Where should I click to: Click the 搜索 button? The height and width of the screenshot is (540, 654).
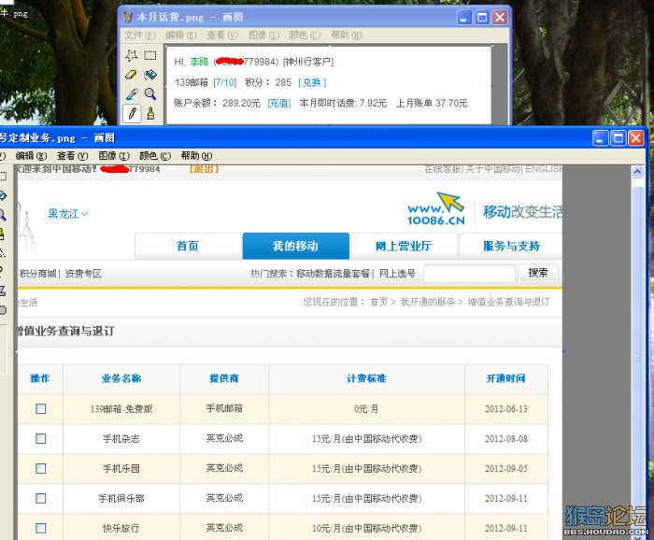(x=537, y=273)
